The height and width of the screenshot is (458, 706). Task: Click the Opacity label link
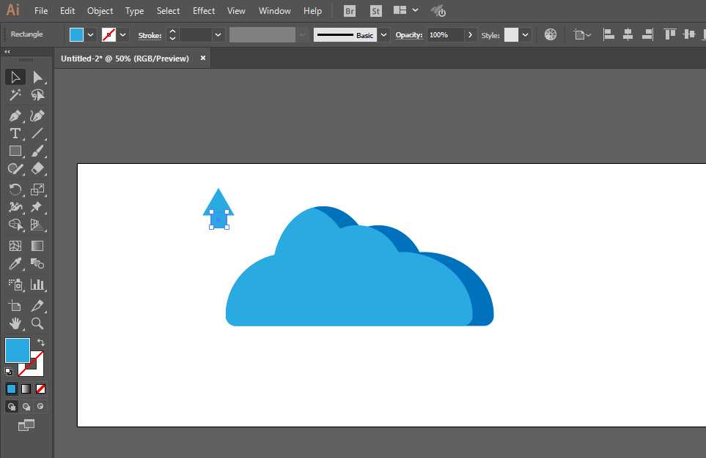tap(409, 35)
